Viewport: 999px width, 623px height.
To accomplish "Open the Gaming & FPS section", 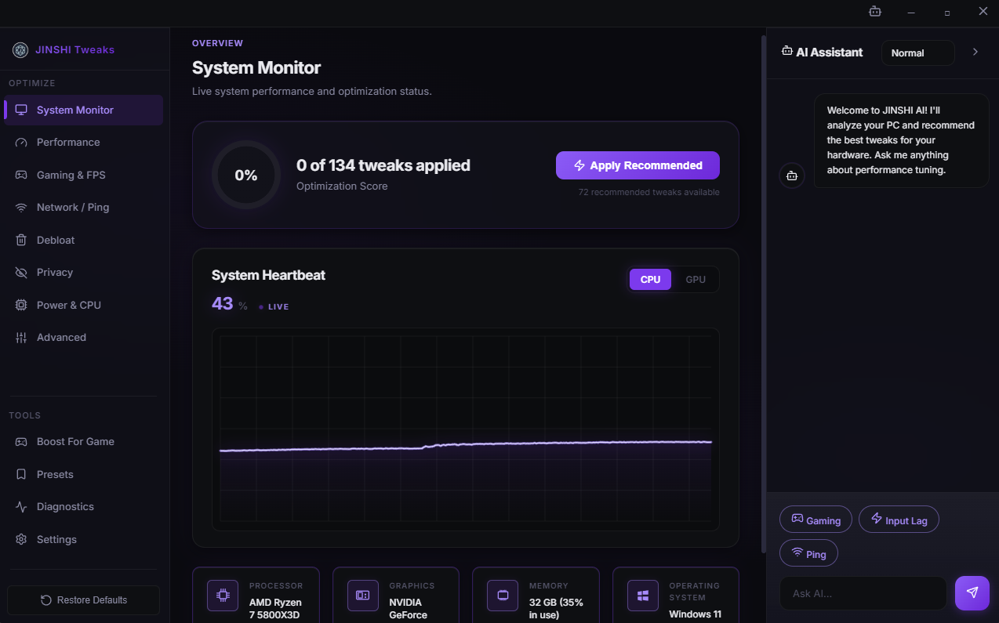I will [83, 175].
